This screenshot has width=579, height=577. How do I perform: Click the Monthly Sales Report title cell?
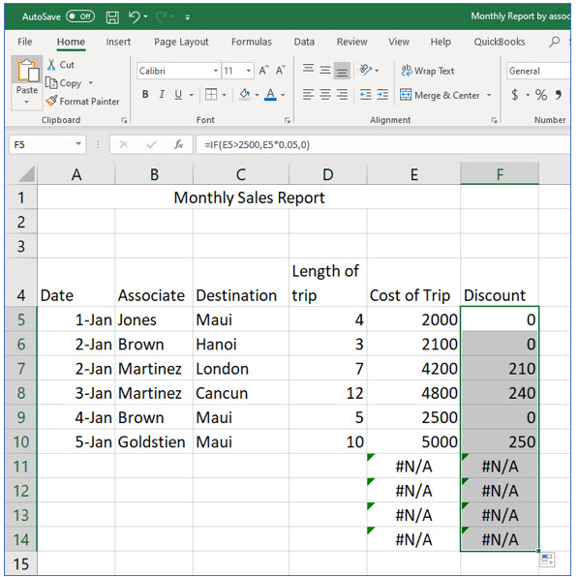pos(249,197)
